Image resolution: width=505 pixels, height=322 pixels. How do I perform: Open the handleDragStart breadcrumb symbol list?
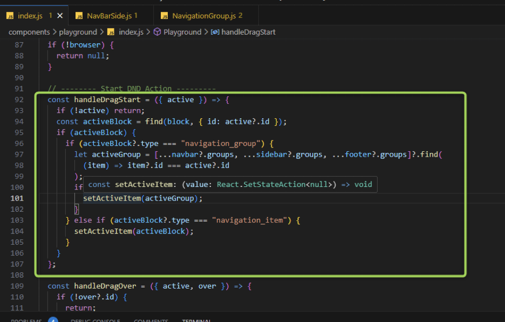pyautogui.click(x=248, y=32)
